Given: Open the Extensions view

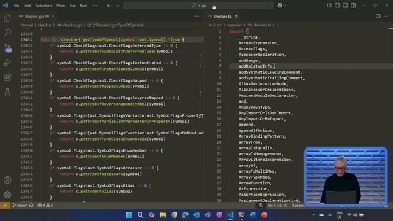Looking at the screenshot, I should click(7, 77).
